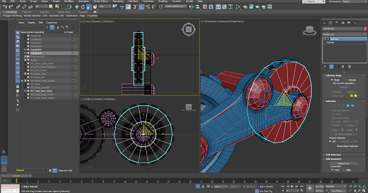The image size is (368, 193).
Task: Open the selection filter All dropdown
Action: (42, 6)
